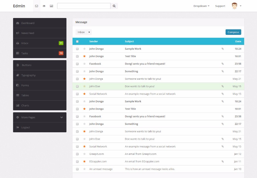Open Buttons page in sidebar
This screenshot has height=178, width=257.
pos(40,65)
